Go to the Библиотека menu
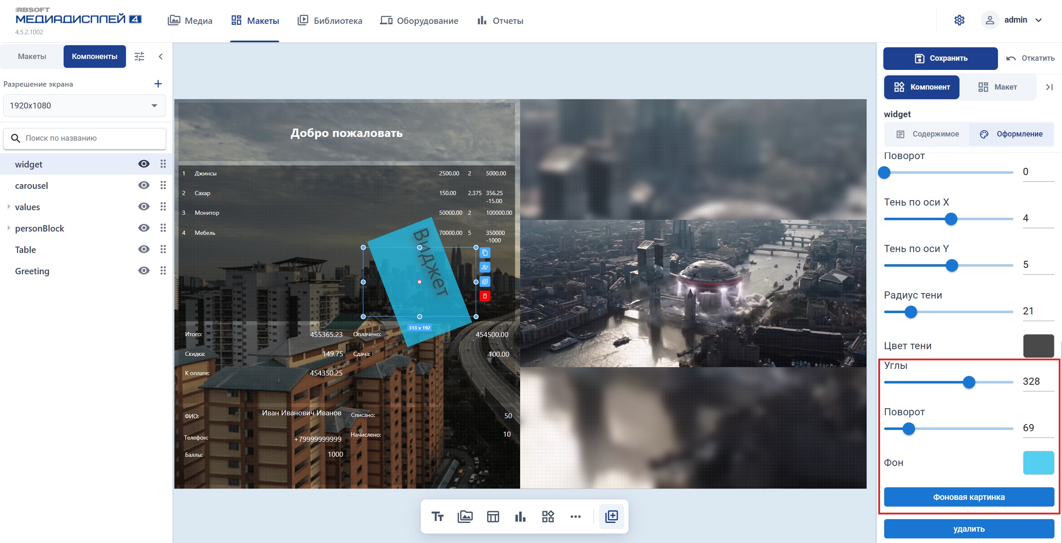This screenshot has width=1062, height=543. click(330, 21)
